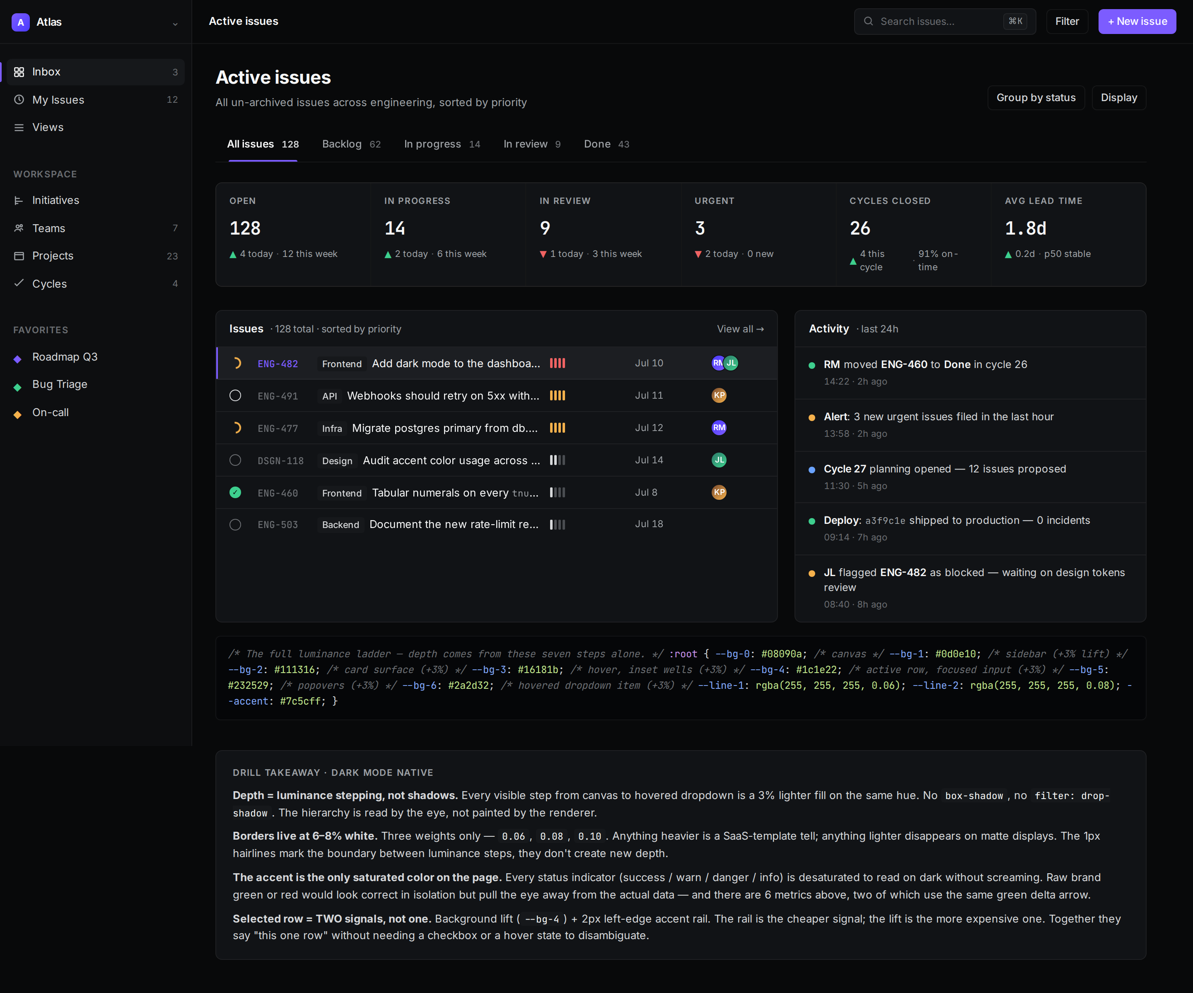Screen dimensions: 1193x993
Task: Click the RM avatar on ENG-482
Action: click(x=717, y=363)
